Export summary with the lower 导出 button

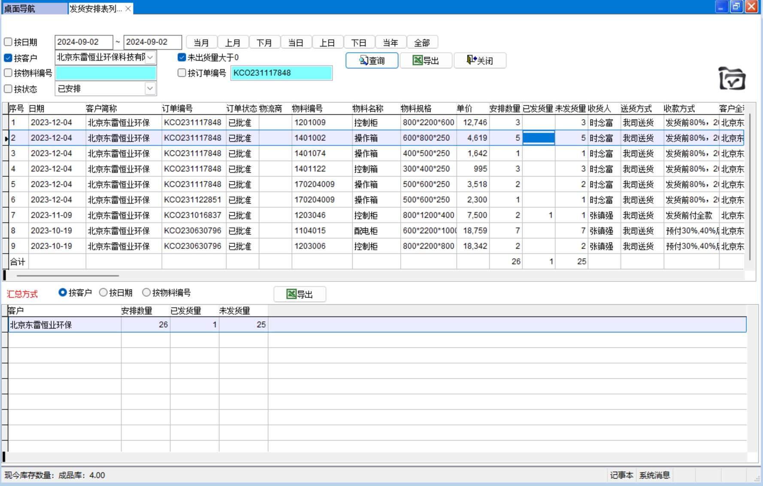pyautogui.click(x=300, y=294)
